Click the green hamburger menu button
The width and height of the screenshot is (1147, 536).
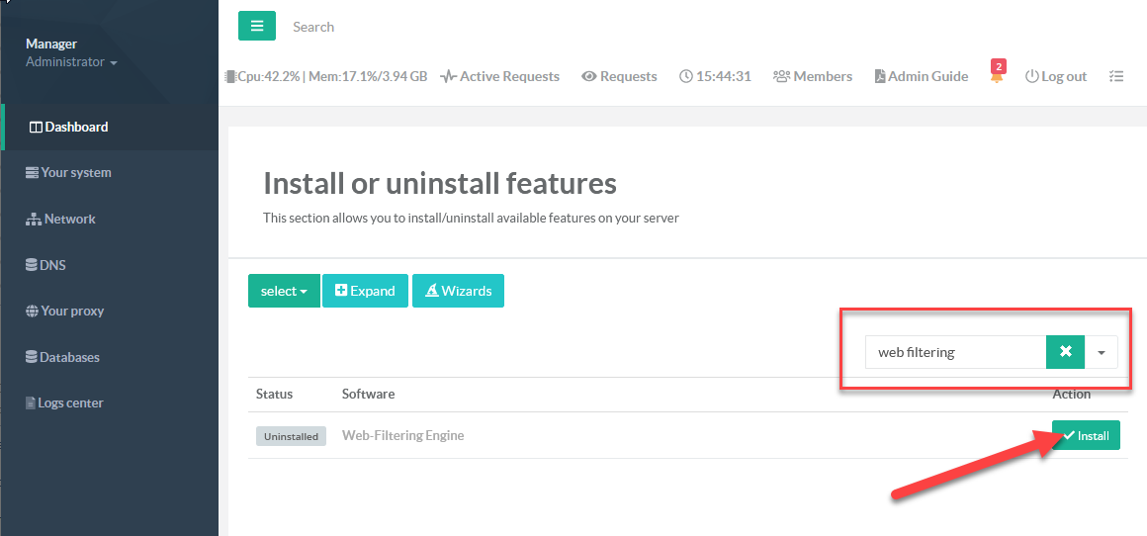[257, 27]
